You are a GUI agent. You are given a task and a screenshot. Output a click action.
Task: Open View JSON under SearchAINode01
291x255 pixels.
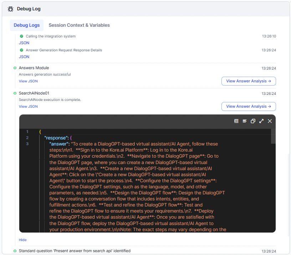[x=28, y=106]
